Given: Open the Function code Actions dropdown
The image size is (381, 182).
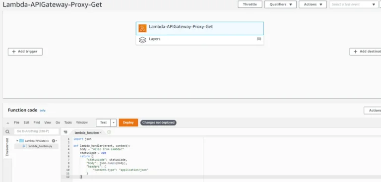Looking at the screenshot, I should point(372,110).
